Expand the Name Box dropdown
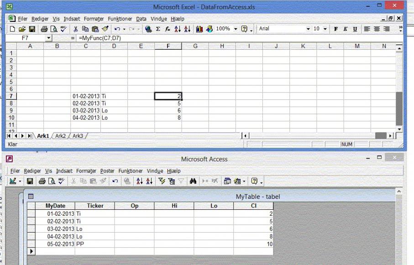414x265 pixels. 48,38
